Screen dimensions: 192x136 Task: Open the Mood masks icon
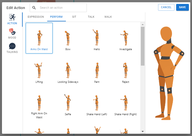point(12,31)
